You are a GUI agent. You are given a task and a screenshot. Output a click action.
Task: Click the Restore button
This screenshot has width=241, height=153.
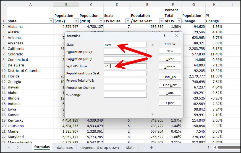170,67
